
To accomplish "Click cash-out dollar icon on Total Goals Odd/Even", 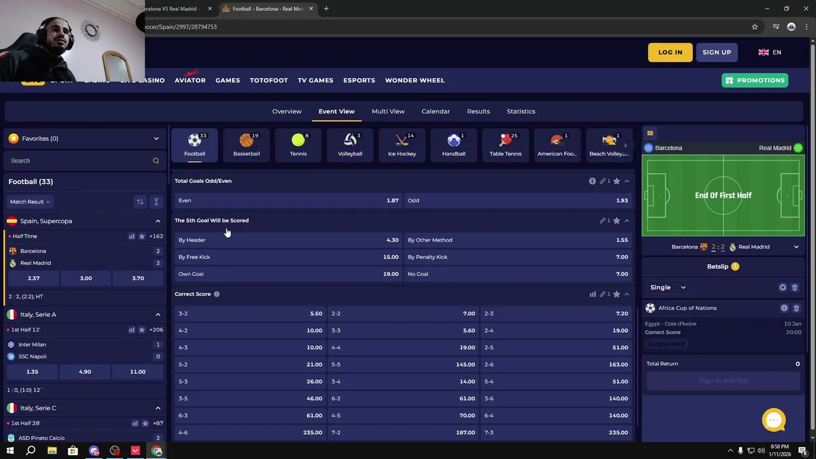I will click(592, 181).
